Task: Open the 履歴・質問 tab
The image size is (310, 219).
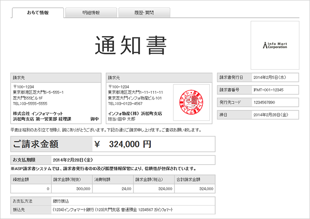Action: pyautogui.click(x=144, y=13)
